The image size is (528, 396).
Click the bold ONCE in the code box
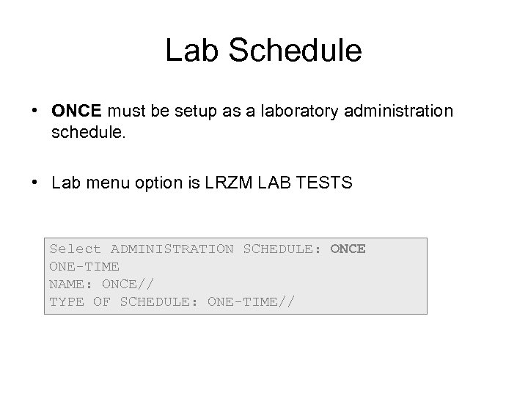(348, 249)
